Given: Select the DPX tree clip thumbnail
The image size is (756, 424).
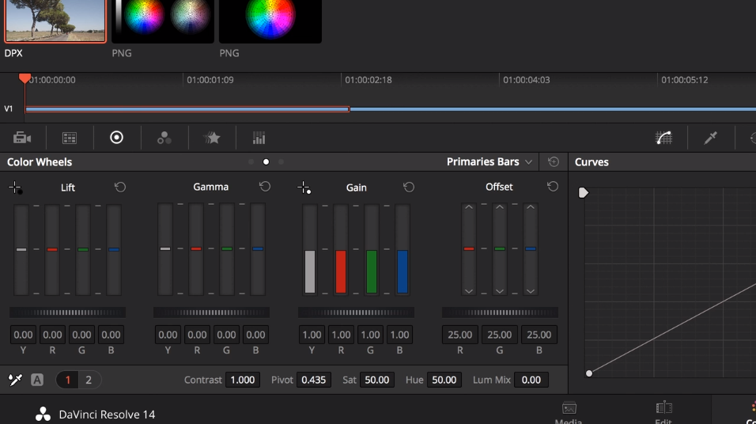Looking at the screenshot, I should [x=55, y=21].
